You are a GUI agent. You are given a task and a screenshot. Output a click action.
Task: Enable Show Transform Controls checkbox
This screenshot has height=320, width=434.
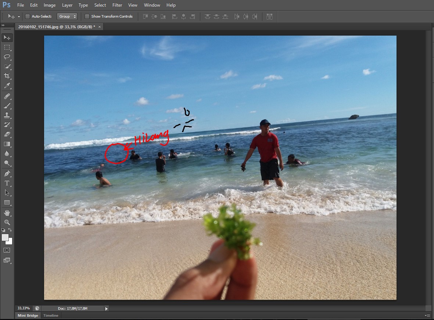point(87,17)
